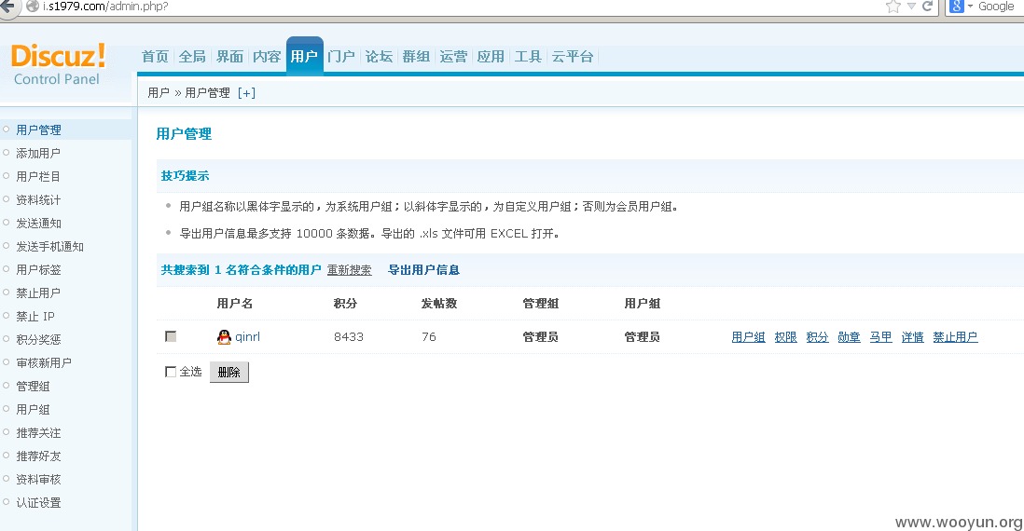
Task: Click the [+] expander in breadcrumb
Action: point(246,93)
